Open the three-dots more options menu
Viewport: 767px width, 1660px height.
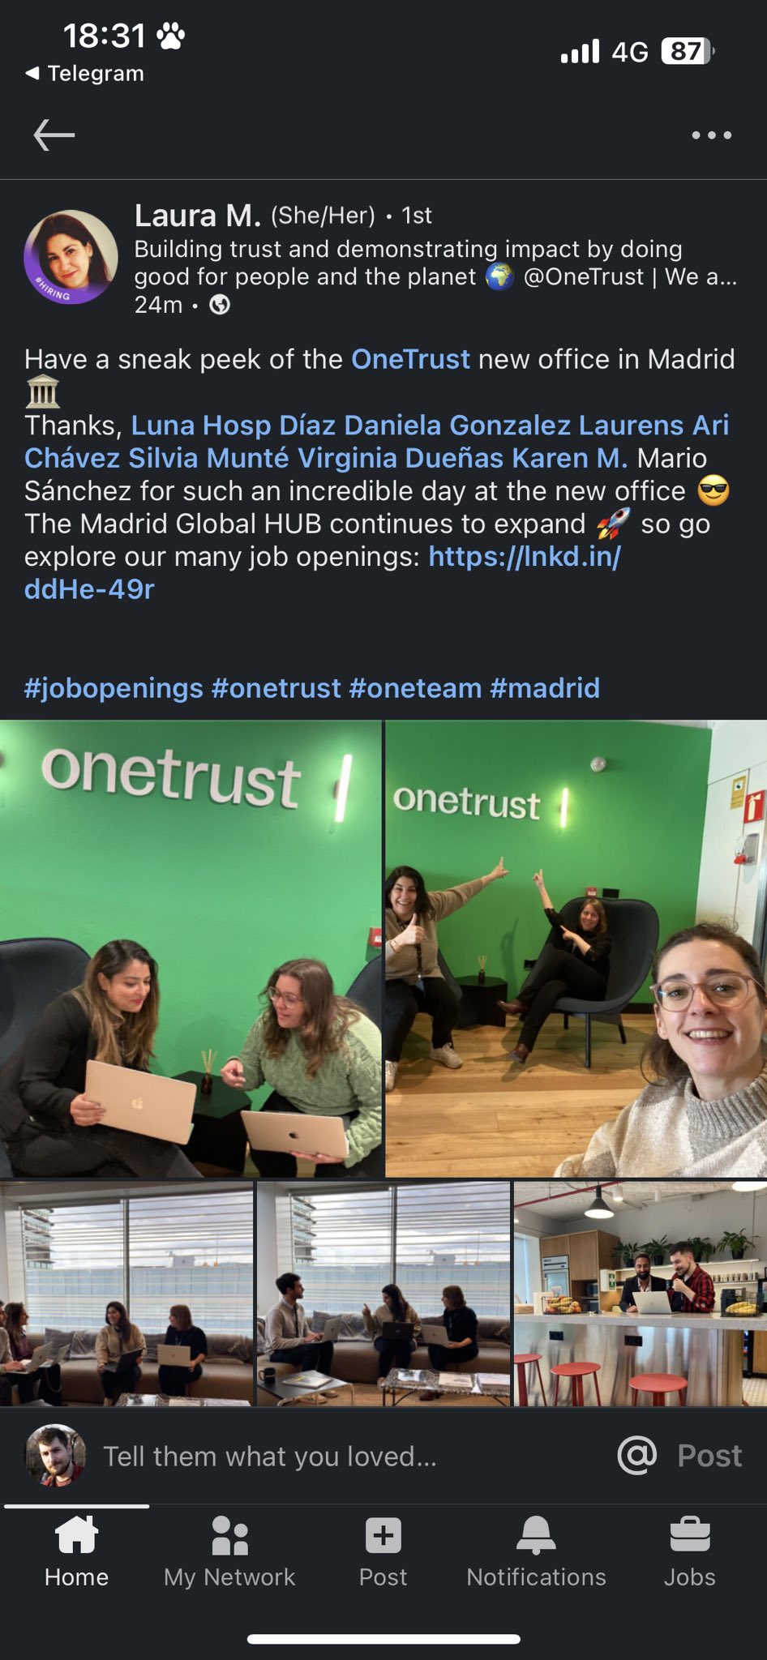pyautogui.click(x=712, y=135)
